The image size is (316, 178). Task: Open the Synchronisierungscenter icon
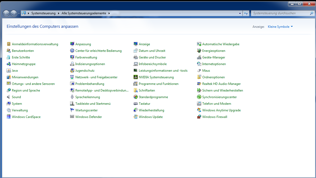click(199, 97)
